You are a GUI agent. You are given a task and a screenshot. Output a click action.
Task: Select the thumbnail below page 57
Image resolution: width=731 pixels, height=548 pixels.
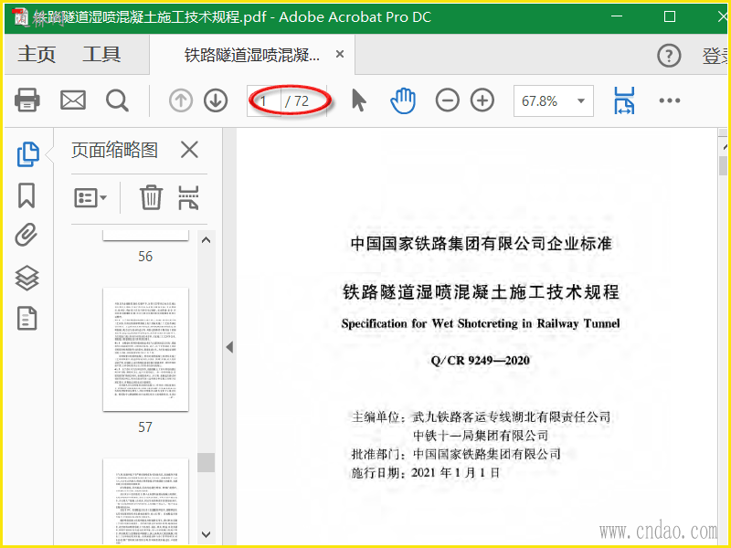point(145,501)
